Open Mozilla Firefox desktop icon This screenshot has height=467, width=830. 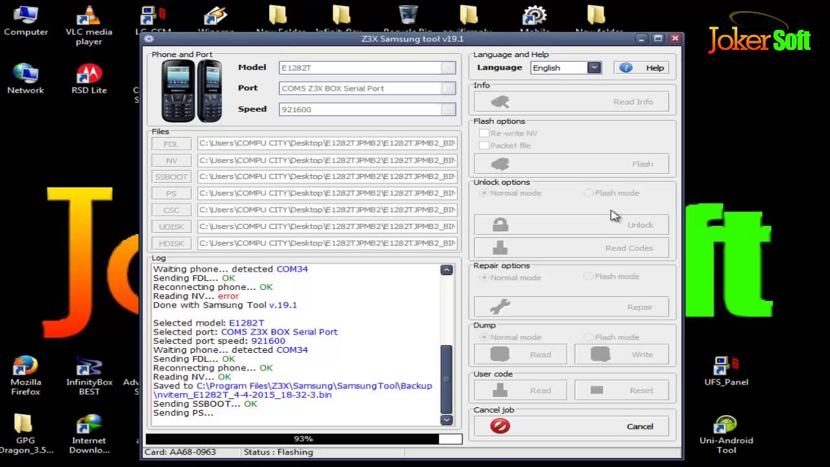pos(25,375)
